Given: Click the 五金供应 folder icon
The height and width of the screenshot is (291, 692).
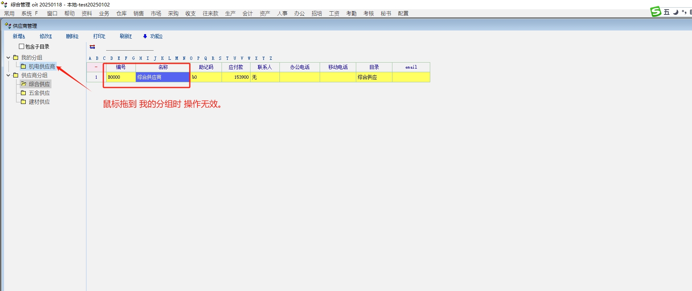Looking at the screenshot, I should click(23, 93).
